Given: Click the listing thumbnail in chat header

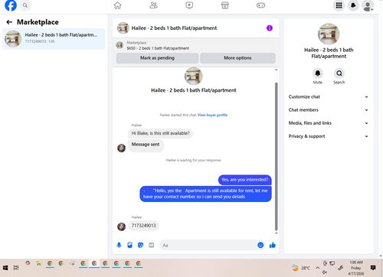Looking at the screenshot, I should click(123, 28).
